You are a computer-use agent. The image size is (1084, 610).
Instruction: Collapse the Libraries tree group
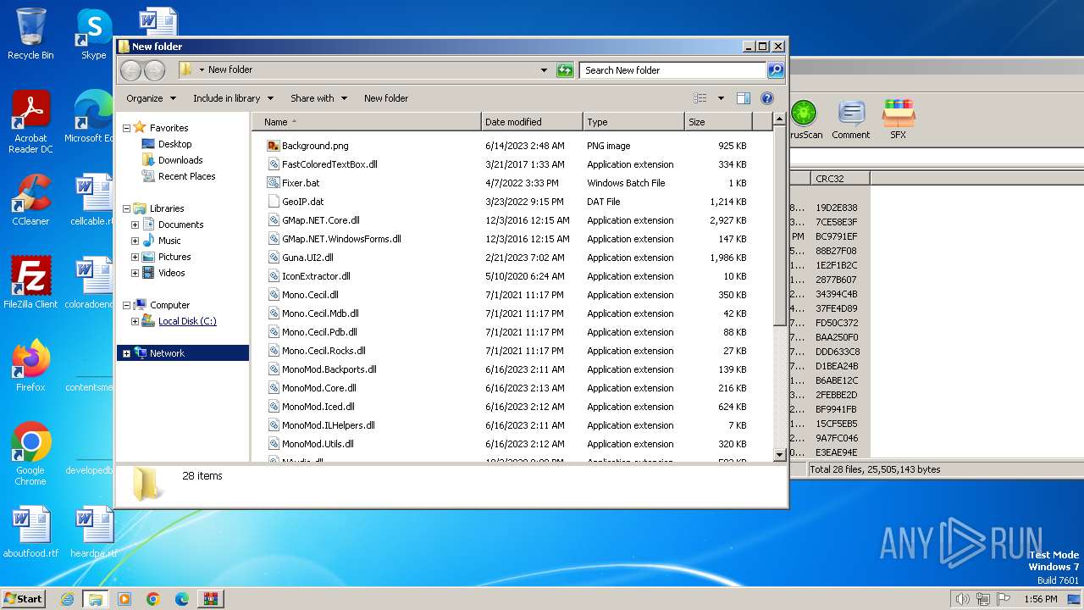126,208
